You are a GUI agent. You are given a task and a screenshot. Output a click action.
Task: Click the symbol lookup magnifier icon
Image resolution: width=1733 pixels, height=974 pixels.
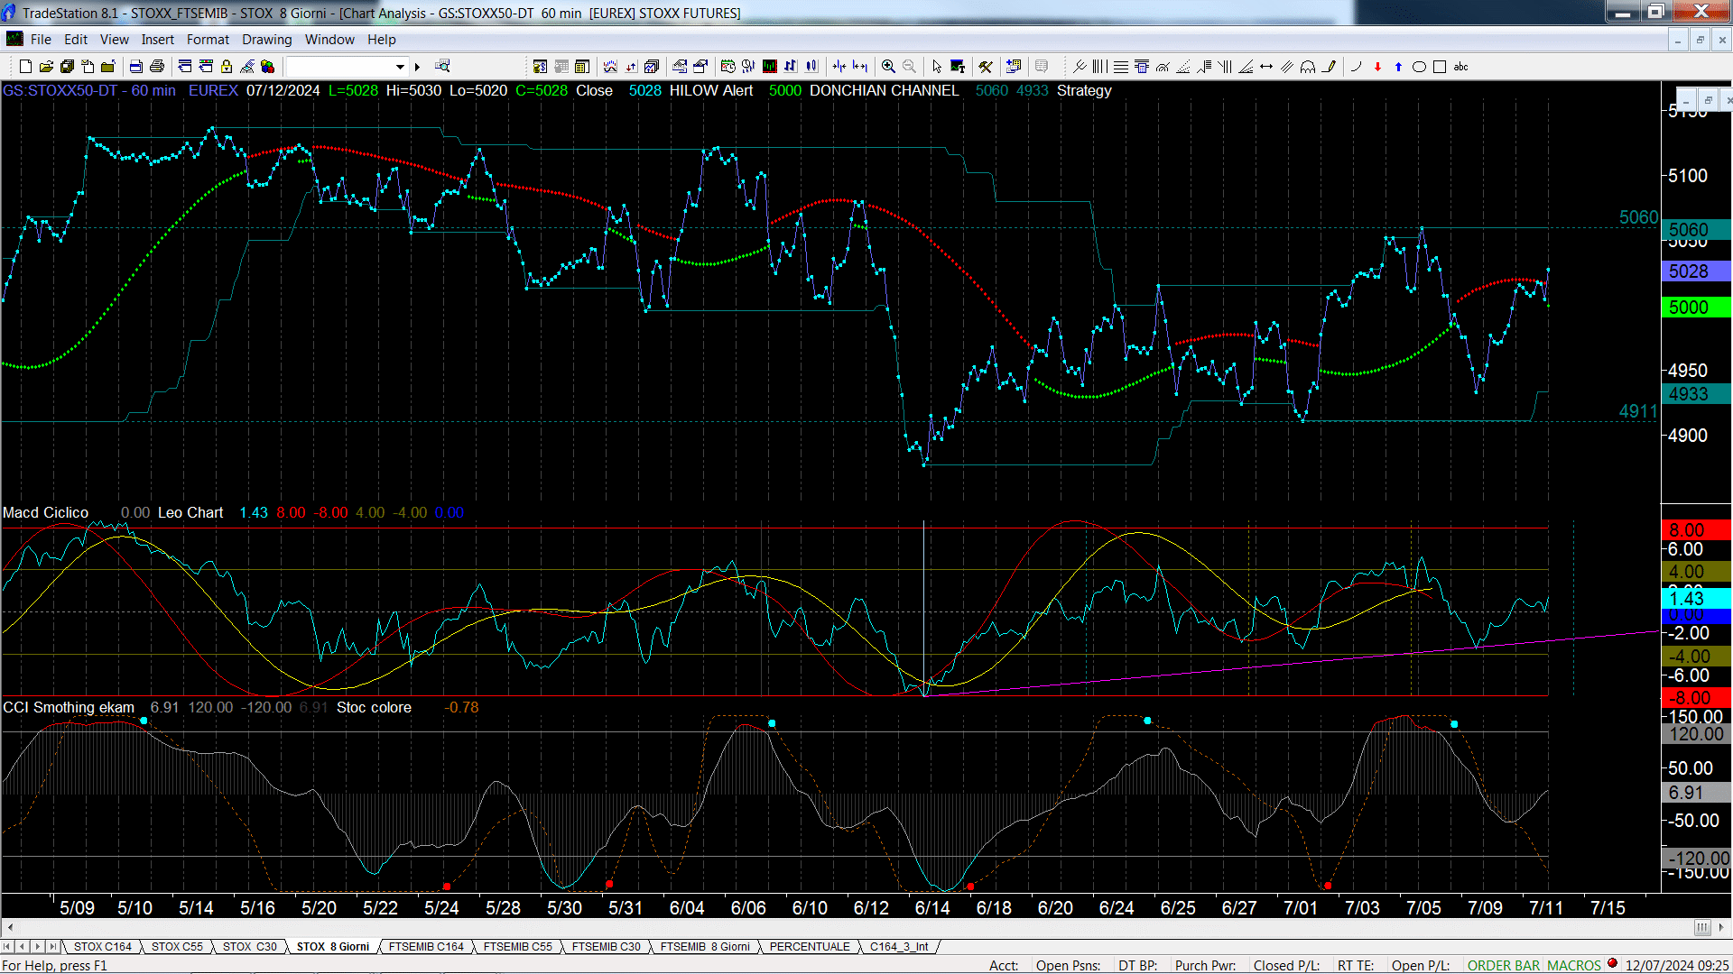442,66
